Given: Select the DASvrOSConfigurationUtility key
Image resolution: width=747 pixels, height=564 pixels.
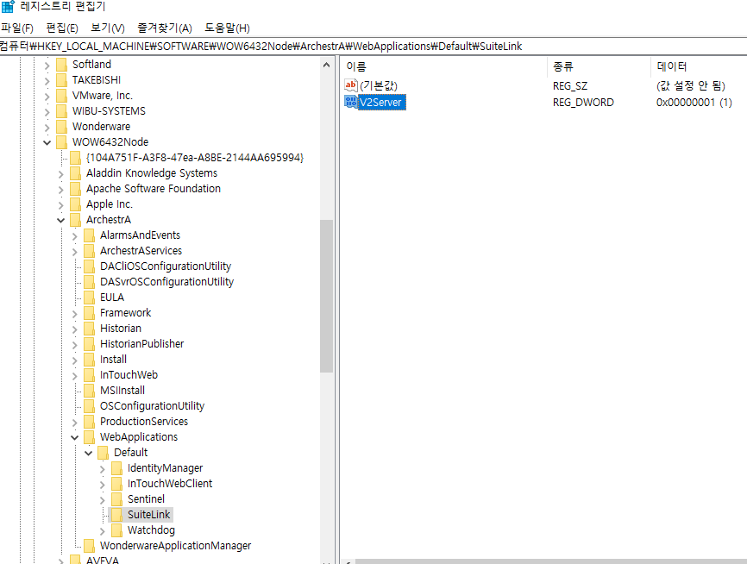Looking at the screenshot, I should (166, 281).
